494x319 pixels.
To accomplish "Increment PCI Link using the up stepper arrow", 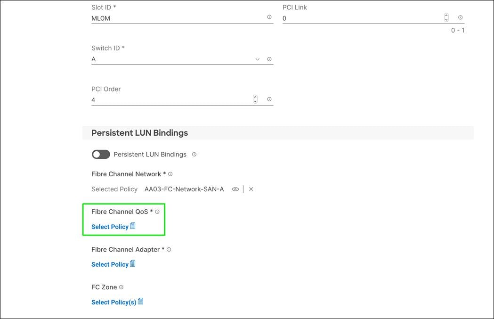I will click(x=446, y=15).
